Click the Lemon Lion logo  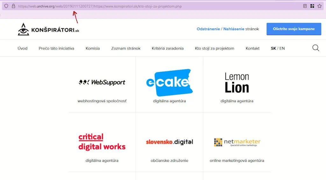[x=237, y=83]
